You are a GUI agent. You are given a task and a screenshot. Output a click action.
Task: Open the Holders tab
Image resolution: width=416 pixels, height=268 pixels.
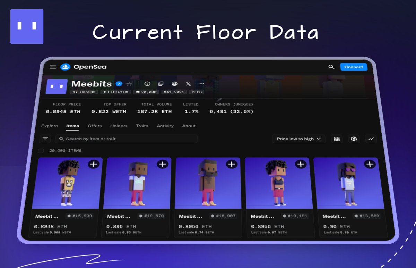119,126
